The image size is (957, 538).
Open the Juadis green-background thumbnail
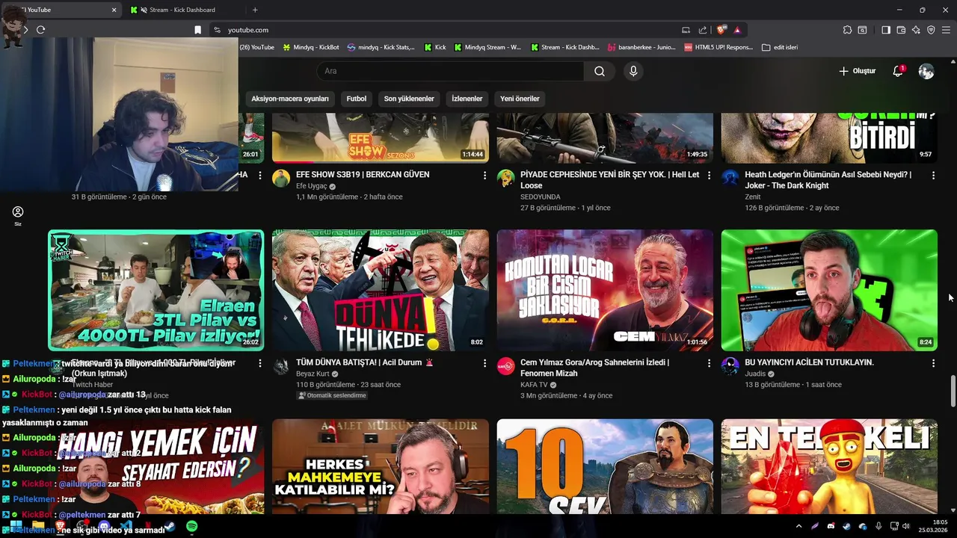[829, 290]
